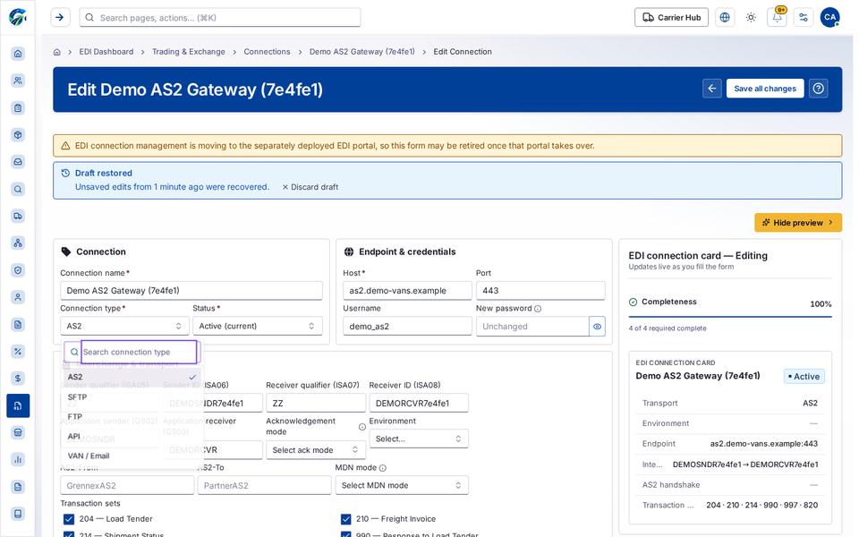
Task: Click the Host input field
Action: (x=407, y=290)
